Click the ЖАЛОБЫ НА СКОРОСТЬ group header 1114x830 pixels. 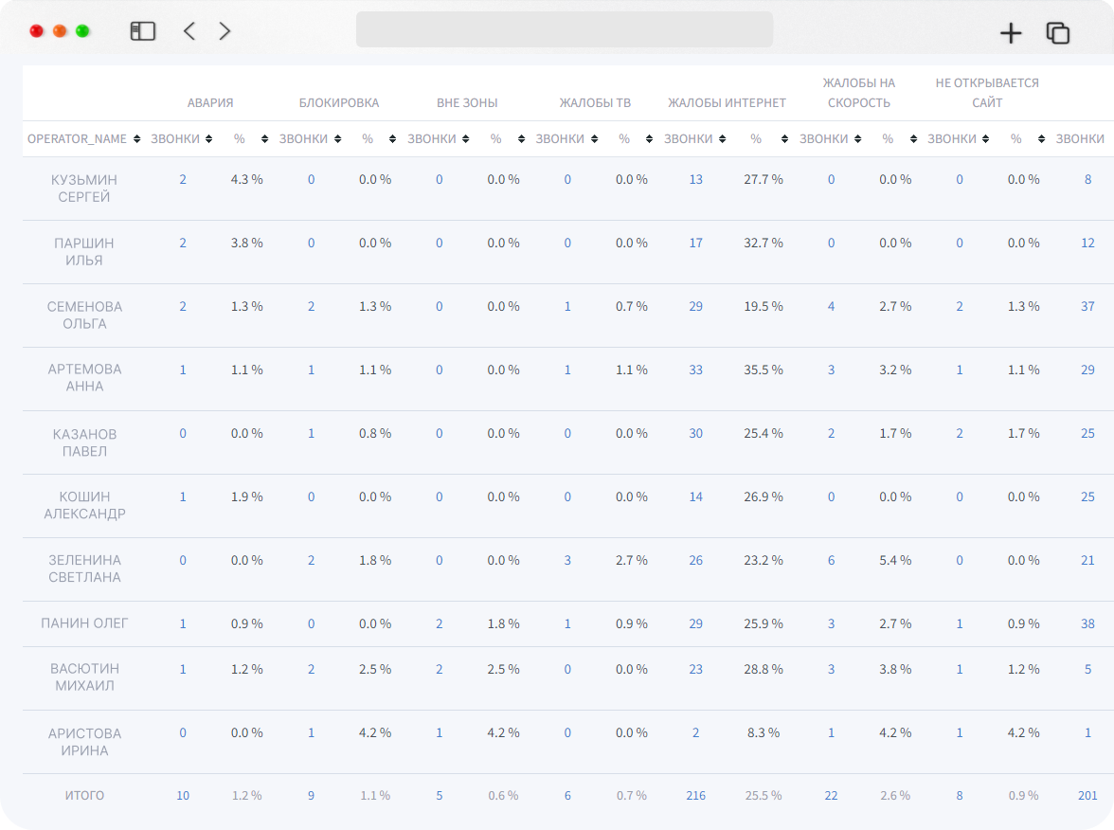pyautogui.click(x=859, y=93)
